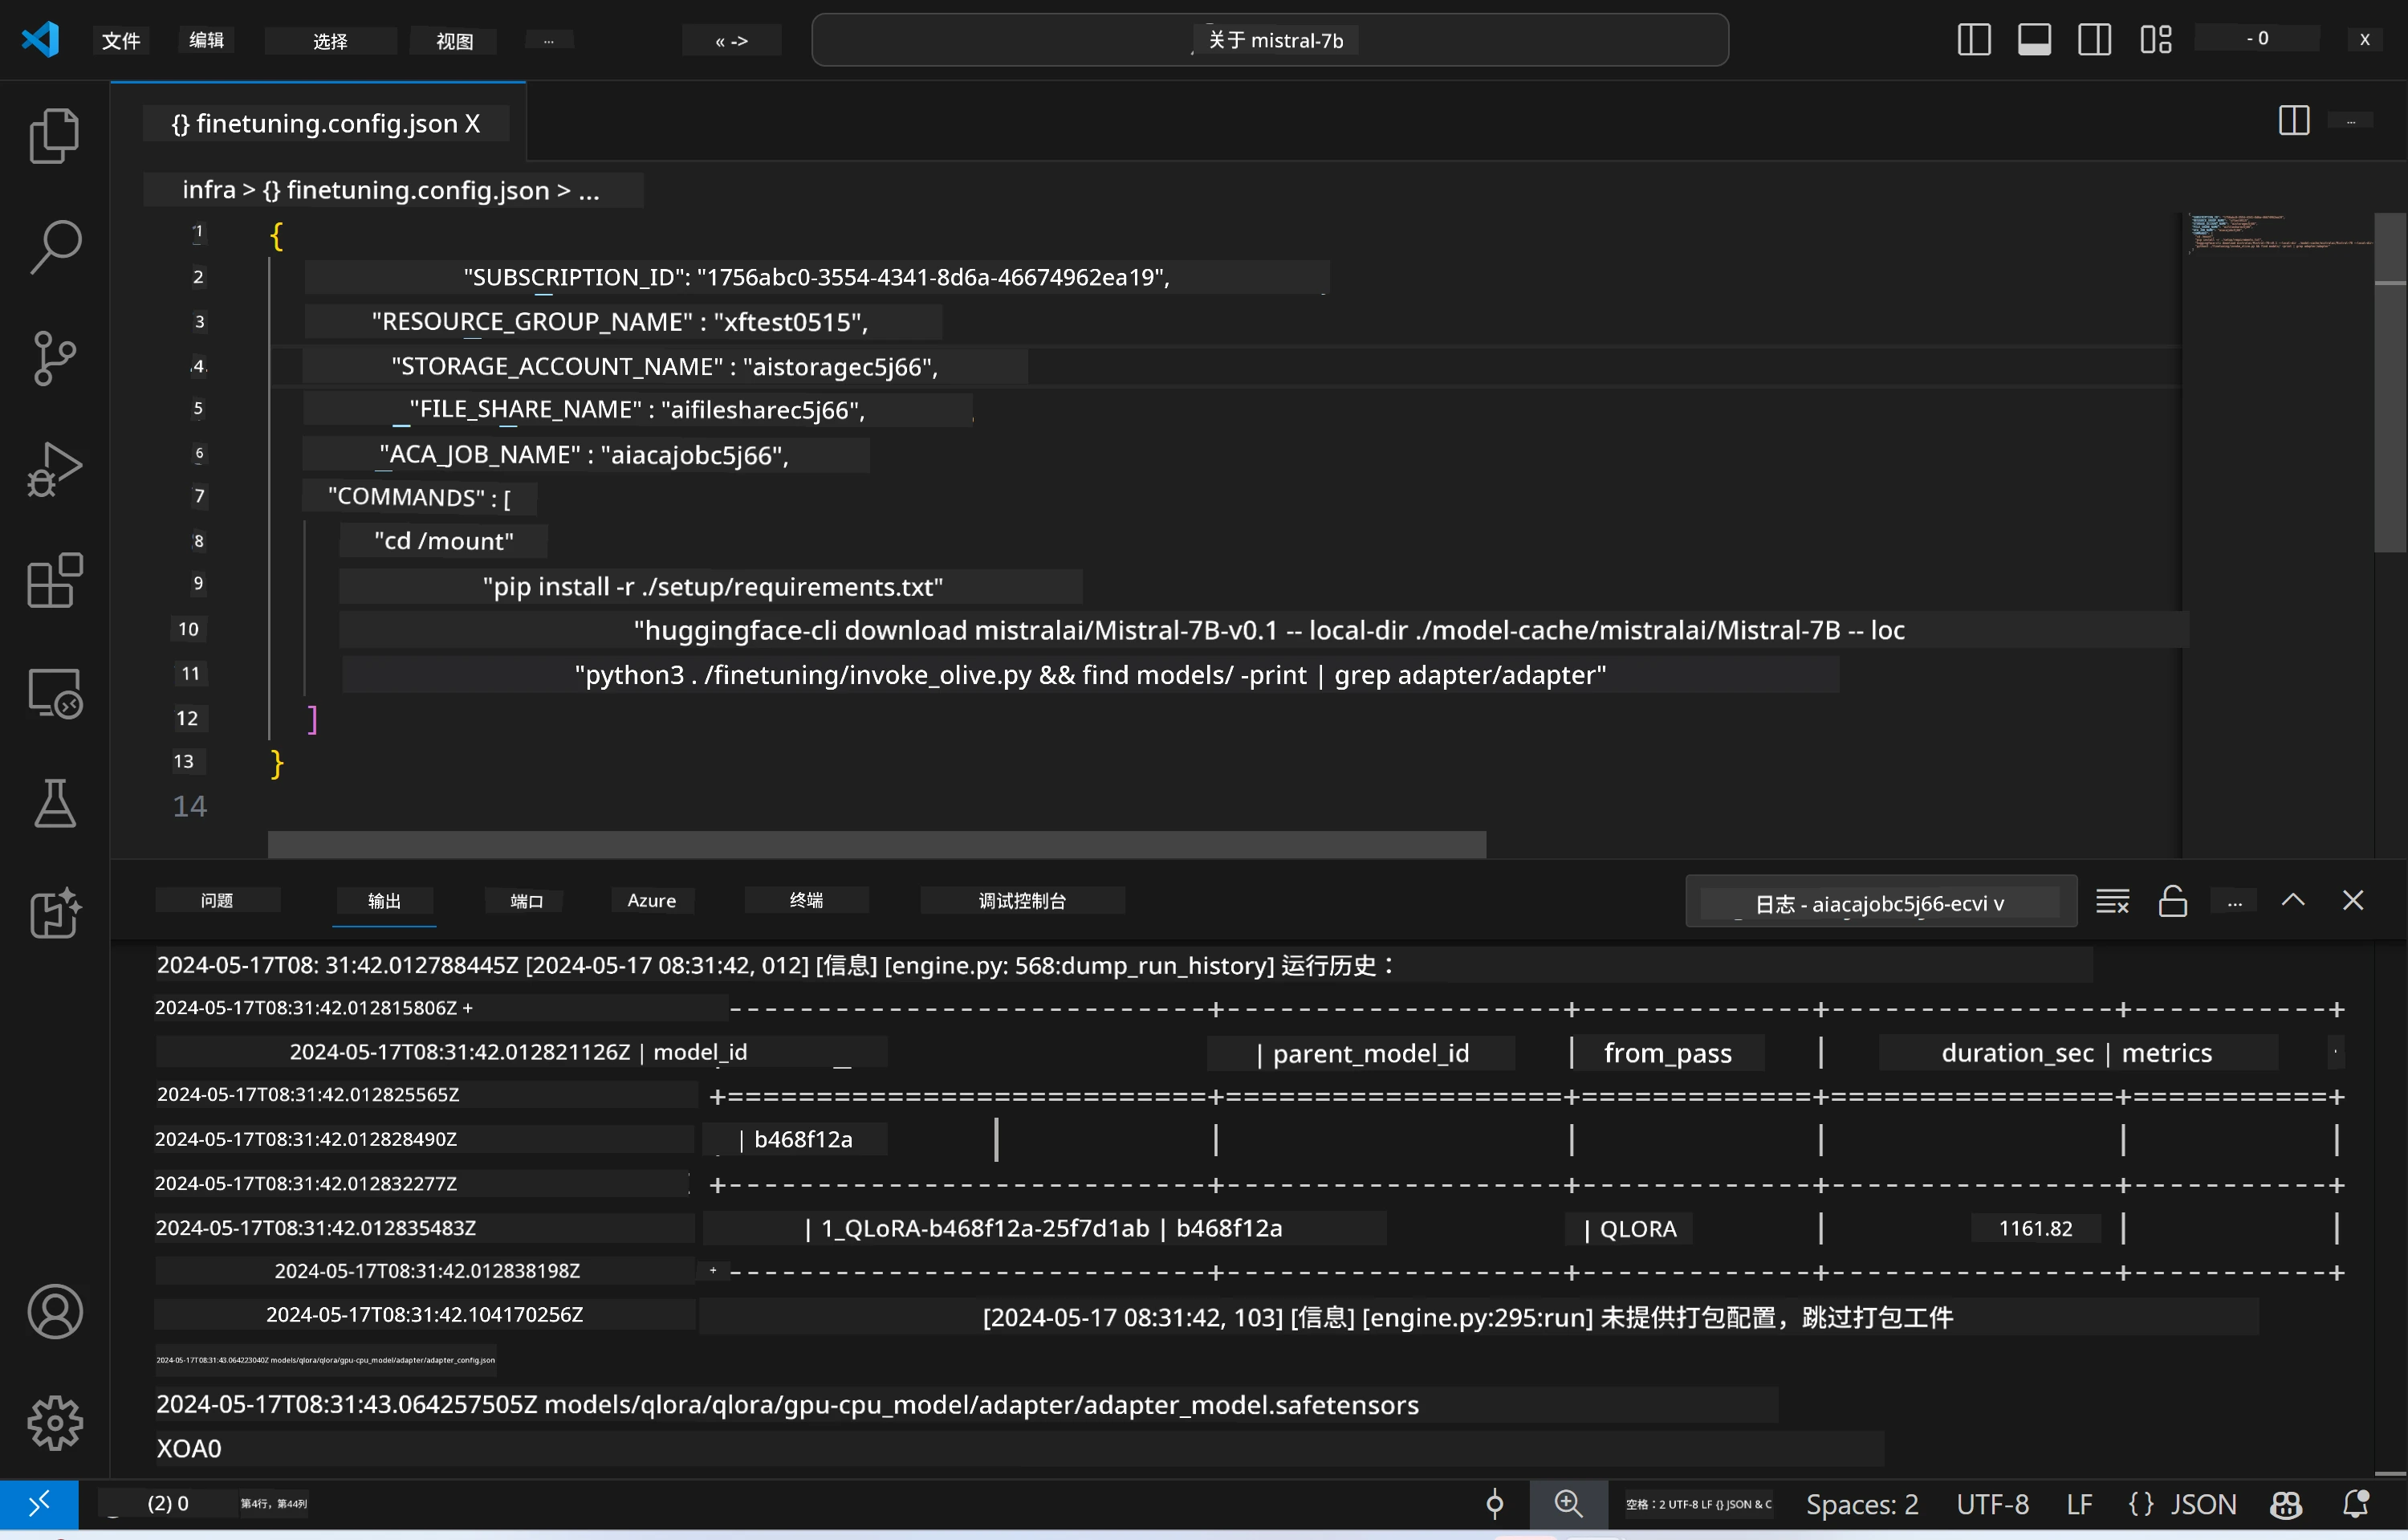The height and width of the screenshot is (1540, 2408).
Task: Switch to the 调试控制台 panel tab
Action: 1022,900
